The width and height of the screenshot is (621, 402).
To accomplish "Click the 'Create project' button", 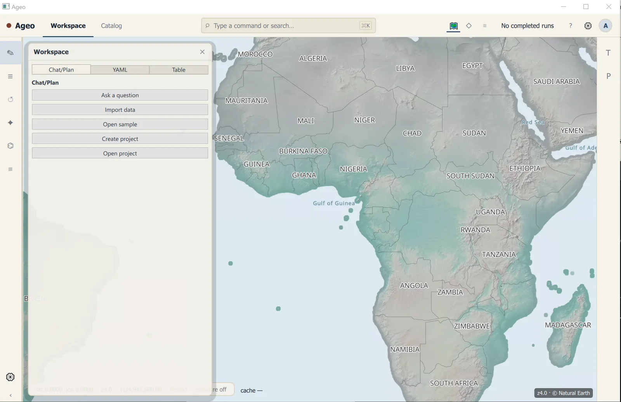I will tap(120, 139).
